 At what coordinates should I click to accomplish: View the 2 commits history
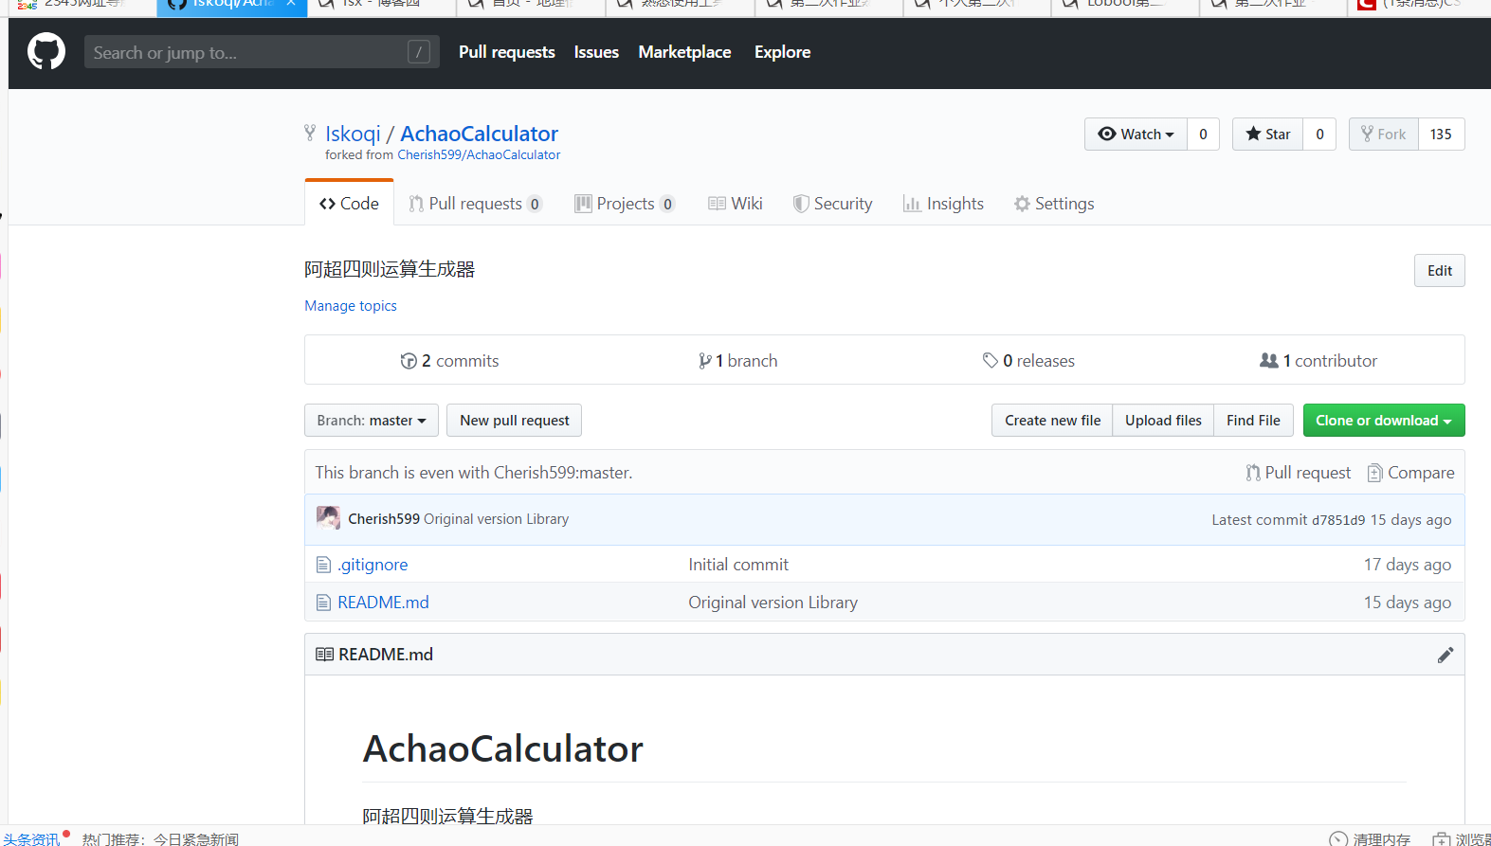(449, 361)
